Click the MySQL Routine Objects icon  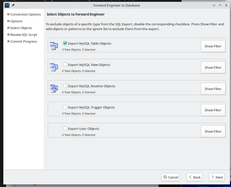point(54,88)
